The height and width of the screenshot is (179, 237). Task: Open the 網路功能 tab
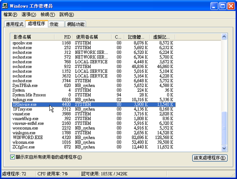click(x=75, y=24)
